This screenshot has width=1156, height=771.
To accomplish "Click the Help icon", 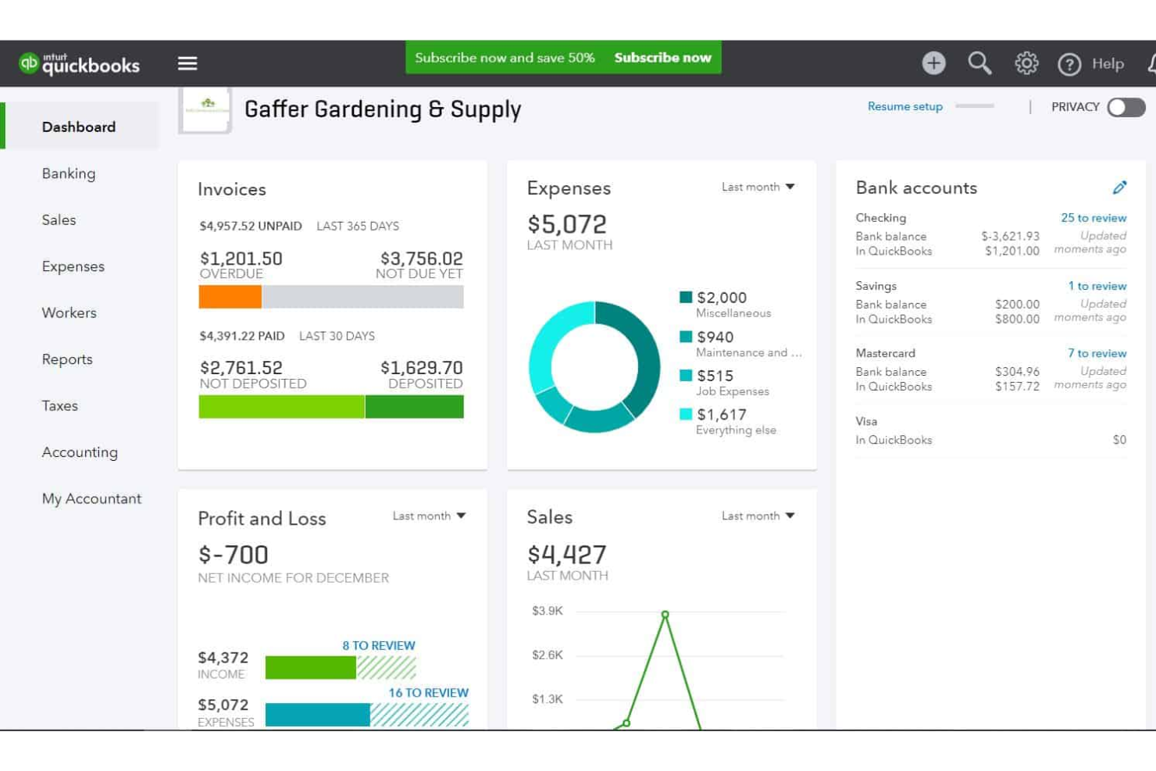I will click(x=1069, y=64).
